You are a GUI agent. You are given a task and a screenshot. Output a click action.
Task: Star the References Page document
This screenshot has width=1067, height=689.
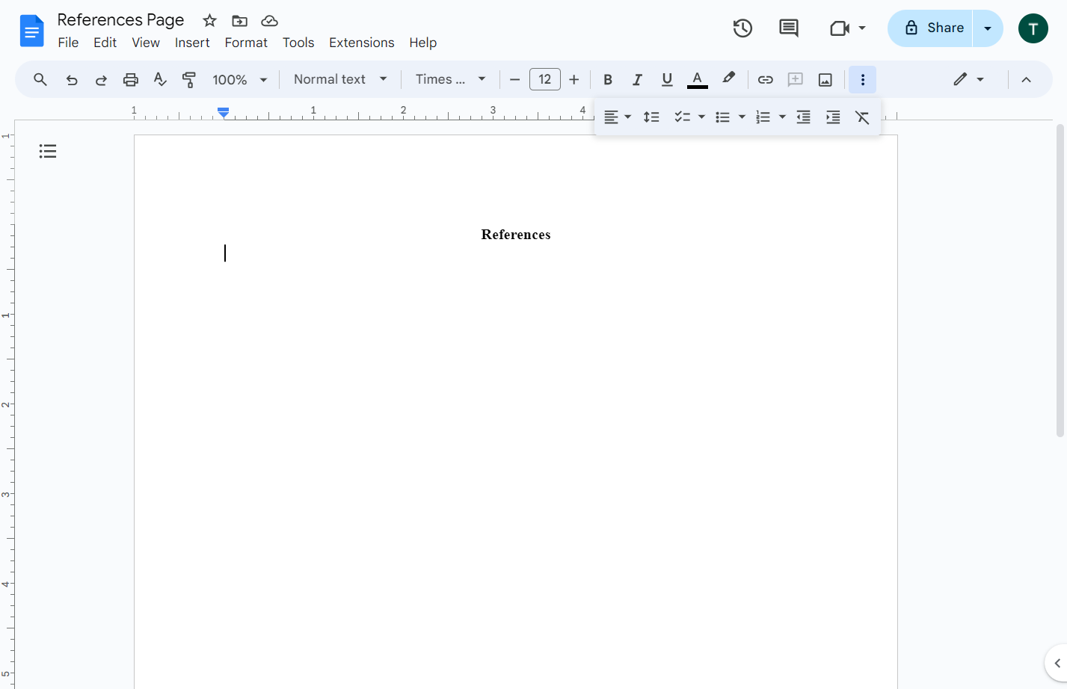209,21
